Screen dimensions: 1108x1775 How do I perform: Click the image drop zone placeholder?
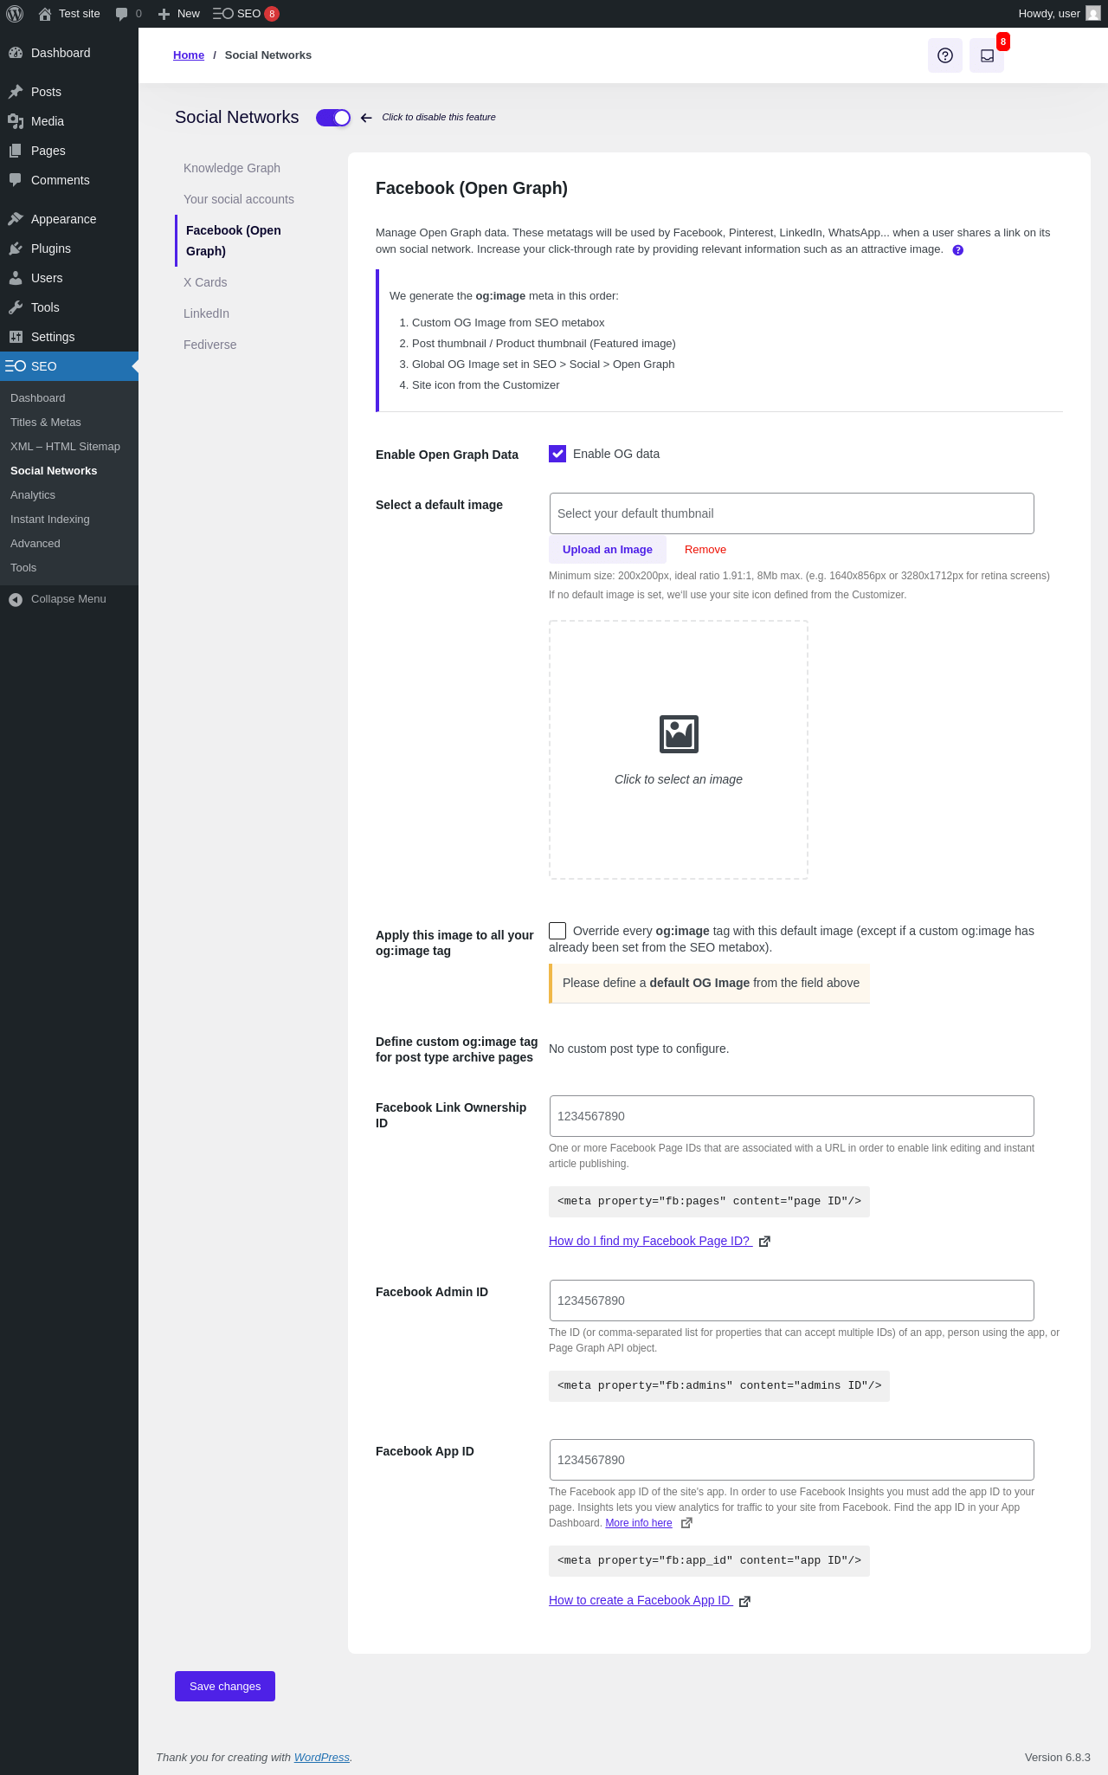679,750
